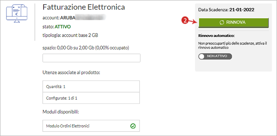Enable the automatic renewal NON ATTIVO switch

point(215,57)
